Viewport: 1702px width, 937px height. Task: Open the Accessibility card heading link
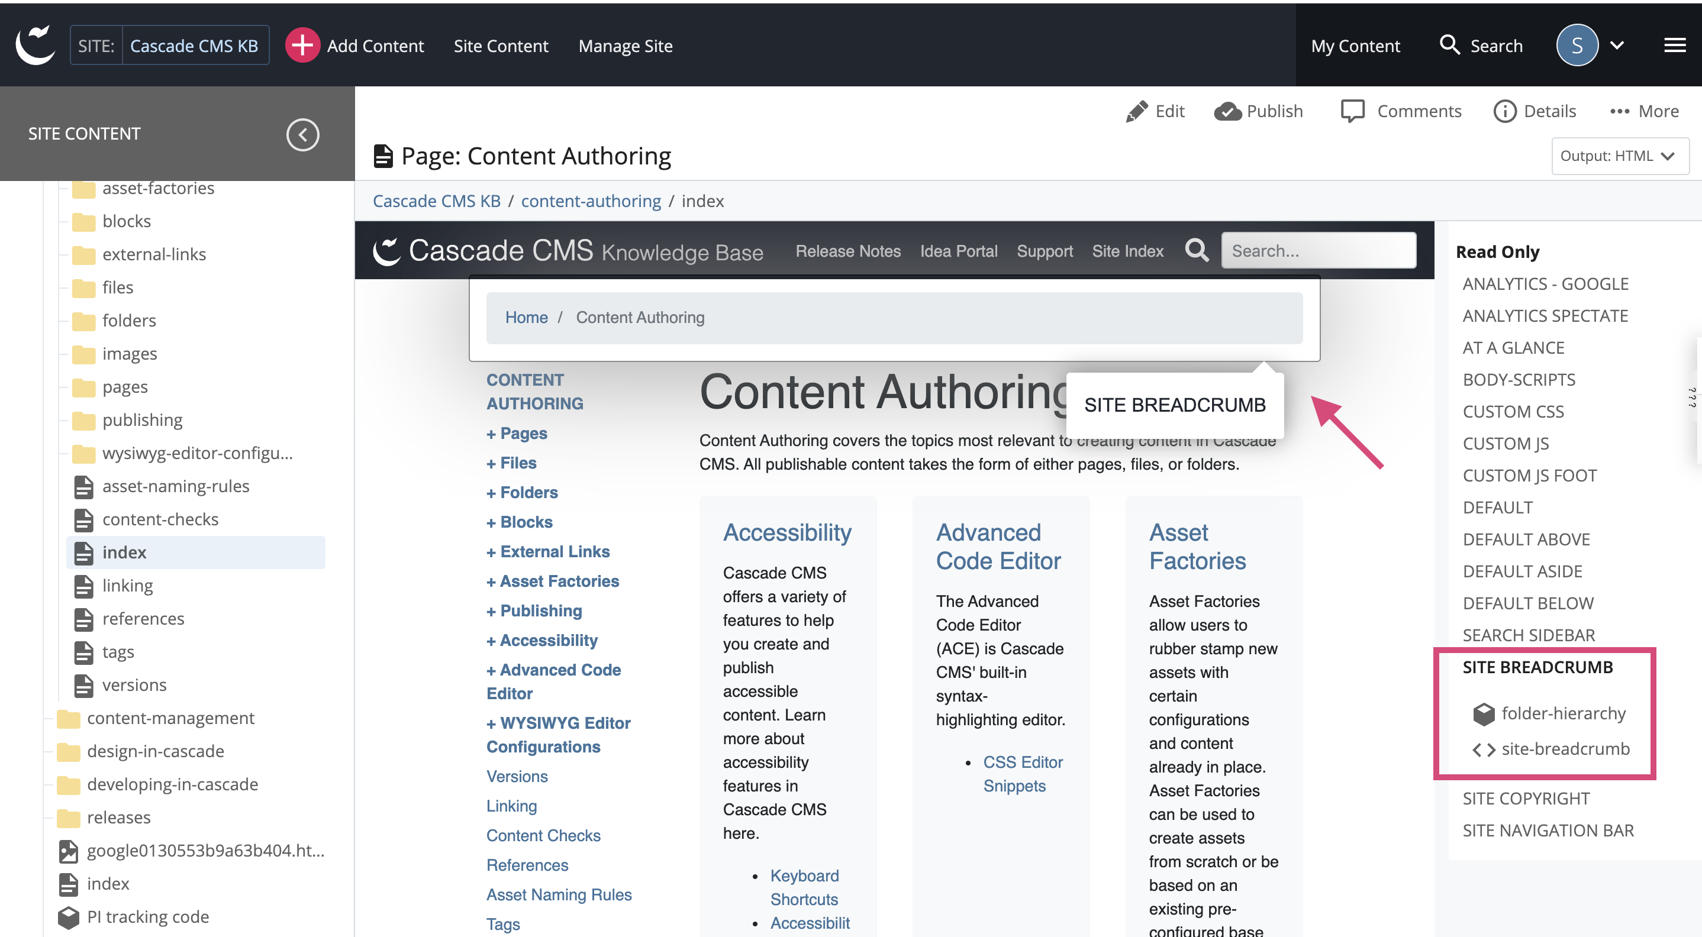787,532
